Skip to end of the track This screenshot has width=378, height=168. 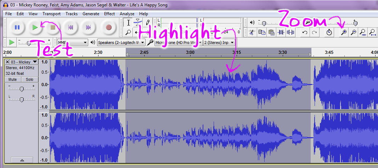(89, 28)
